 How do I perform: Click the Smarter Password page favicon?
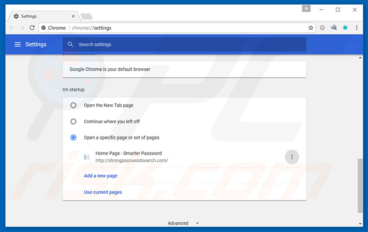click(x=87, y=157)
